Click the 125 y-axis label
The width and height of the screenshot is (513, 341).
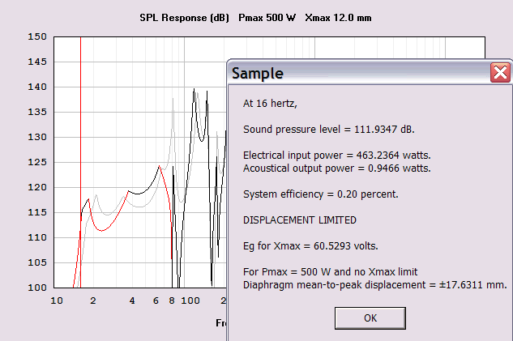(x=37, y=162)
